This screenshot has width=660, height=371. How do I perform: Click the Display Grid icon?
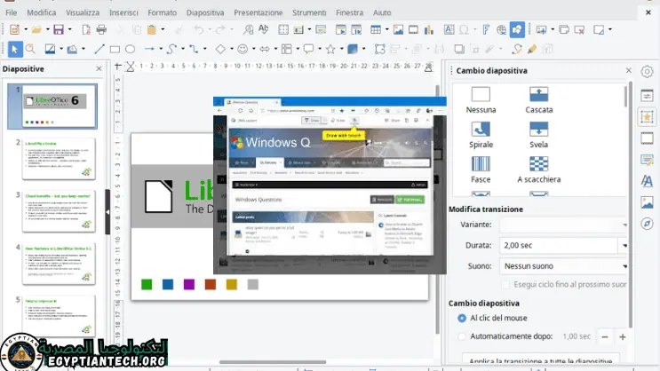coord(283,29)
